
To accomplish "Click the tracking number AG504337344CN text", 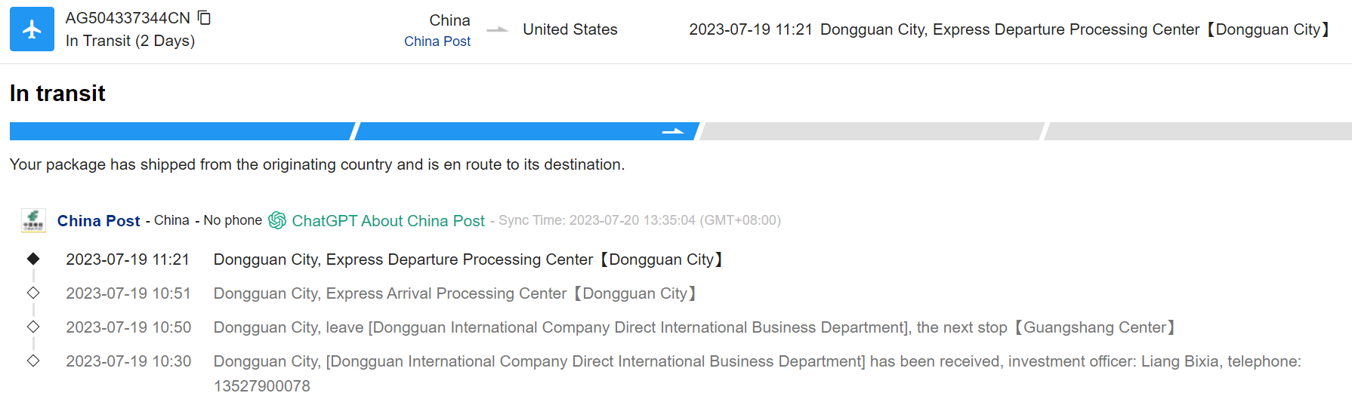I will [128, 18].
